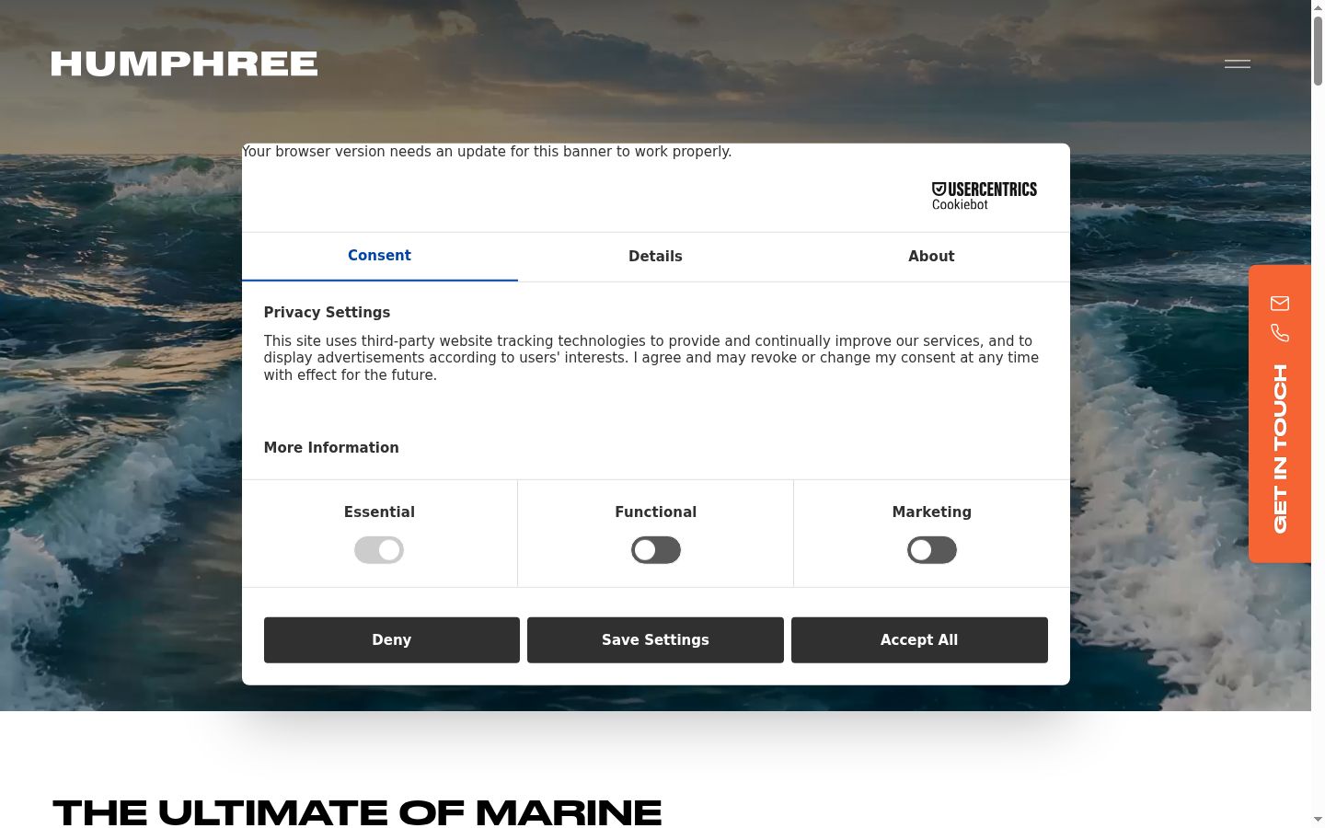Click the Functional category label
This screenshot has width=1325, height=828.
(655, 512)
